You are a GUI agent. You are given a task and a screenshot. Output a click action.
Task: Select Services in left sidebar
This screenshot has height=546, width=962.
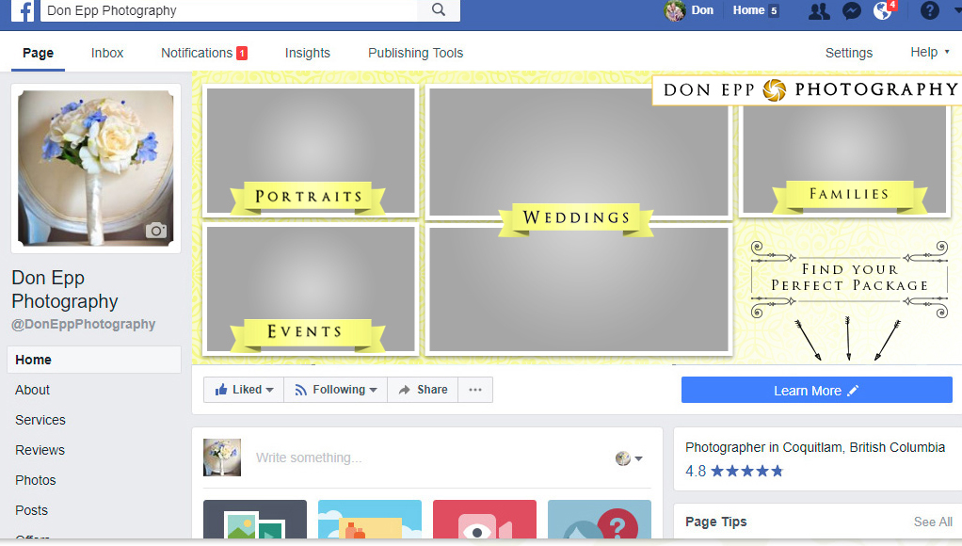40,420
